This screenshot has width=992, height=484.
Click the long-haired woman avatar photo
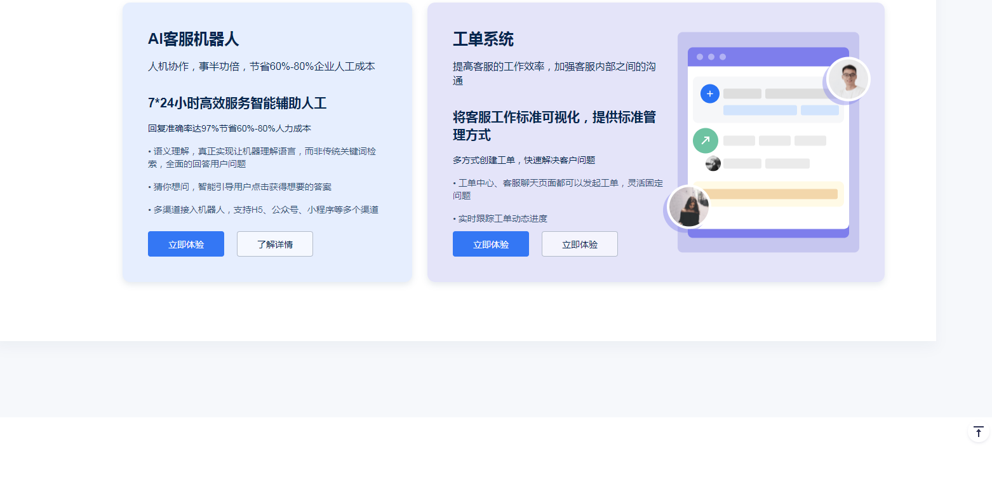coord(689,206)
